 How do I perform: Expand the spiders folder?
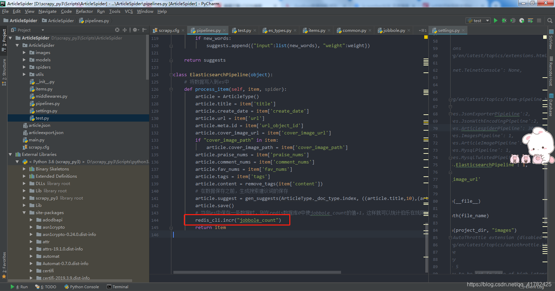coord(24,67)
